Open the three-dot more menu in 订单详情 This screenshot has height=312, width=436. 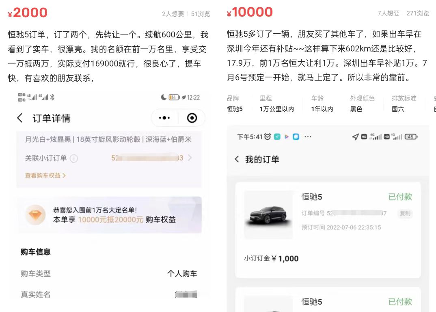[164, 118]
